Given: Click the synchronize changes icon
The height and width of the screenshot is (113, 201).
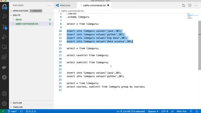Looking at the screenshot, I should [21, 111].
